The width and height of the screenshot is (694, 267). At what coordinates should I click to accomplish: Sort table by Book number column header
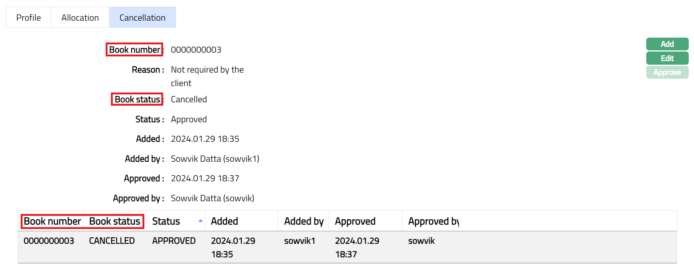(52, 221)
